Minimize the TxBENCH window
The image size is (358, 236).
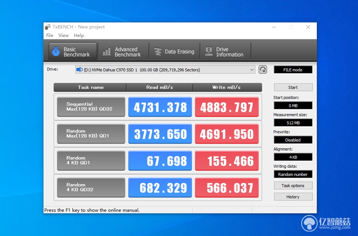[274, 27]
